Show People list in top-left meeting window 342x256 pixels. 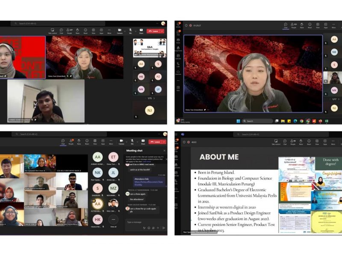pos(69,31)
